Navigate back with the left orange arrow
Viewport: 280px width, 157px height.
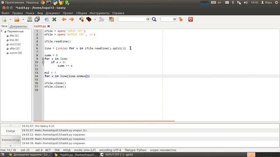tap(64, 19)
